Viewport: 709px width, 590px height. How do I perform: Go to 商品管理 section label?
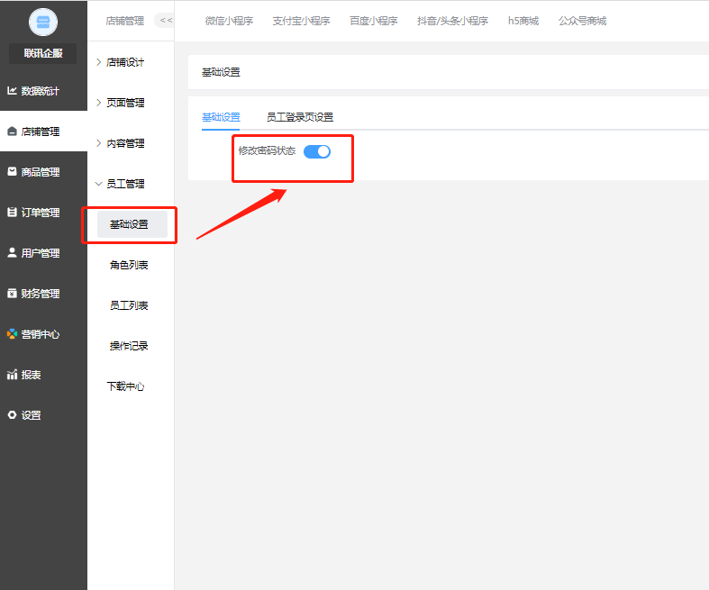pos(41,172)
